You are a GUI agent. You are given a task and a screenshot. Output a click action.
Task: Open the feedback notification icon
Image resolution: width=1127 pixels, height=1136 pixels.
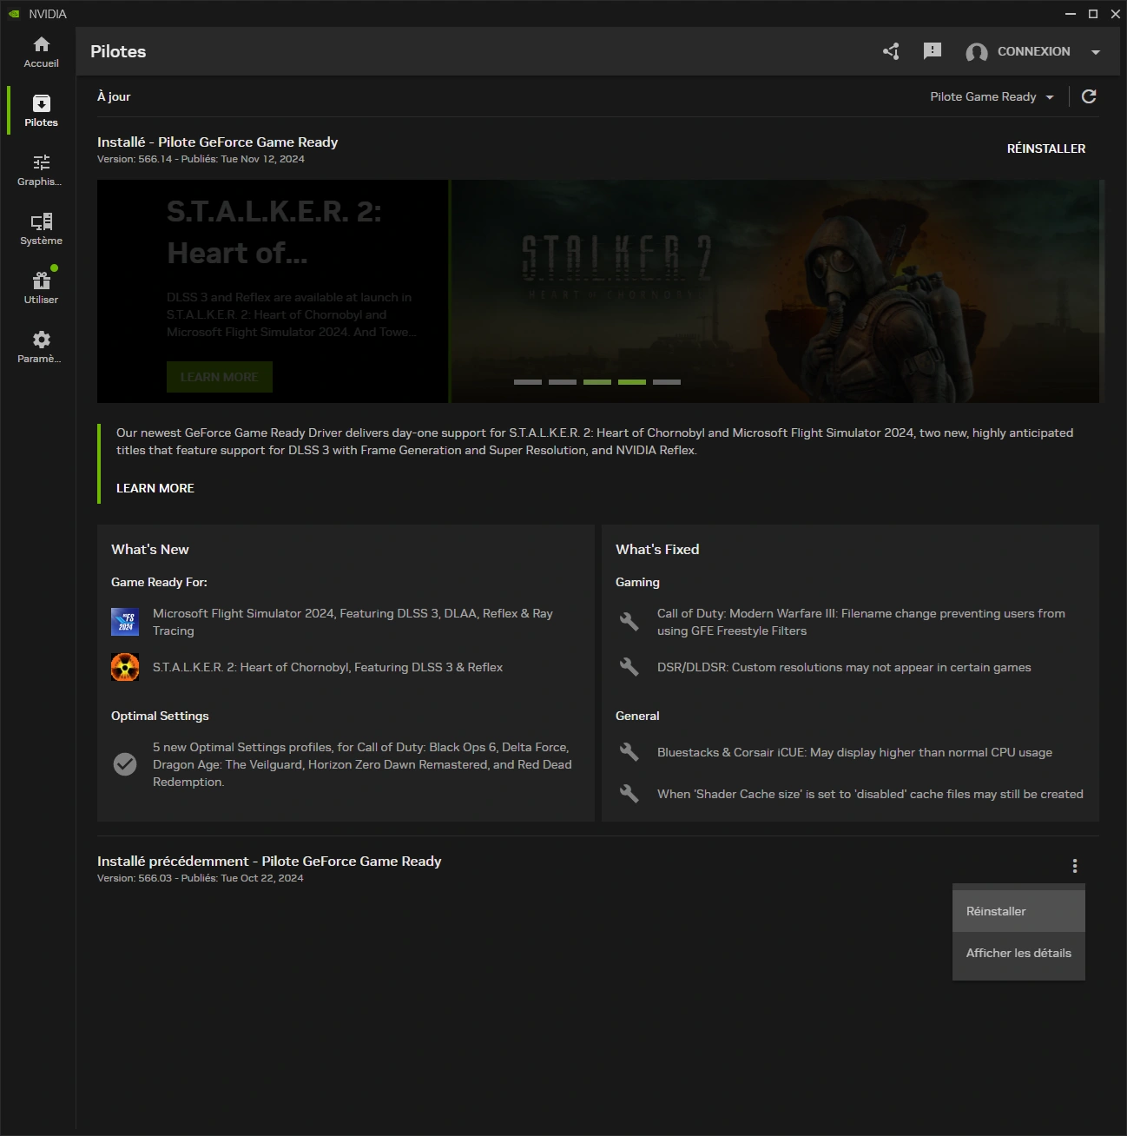pos(933,51)
